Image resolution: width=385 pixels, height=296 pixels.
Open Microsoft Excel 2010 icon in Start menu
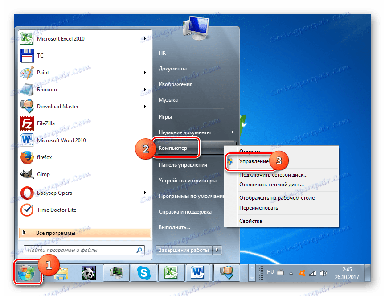point(27,38)
